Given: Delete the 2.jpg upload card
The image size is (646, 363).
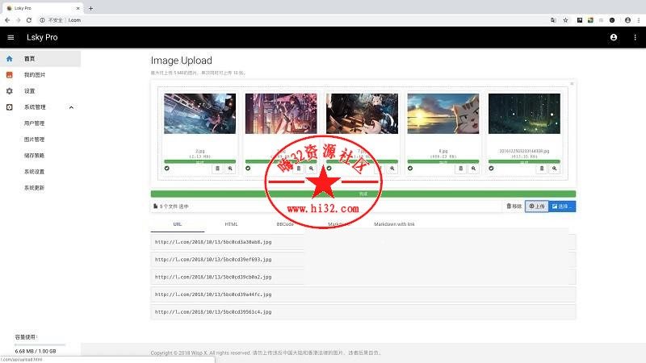Looking at the screenshot, I should pyautogui.click(x=217, y=169).
